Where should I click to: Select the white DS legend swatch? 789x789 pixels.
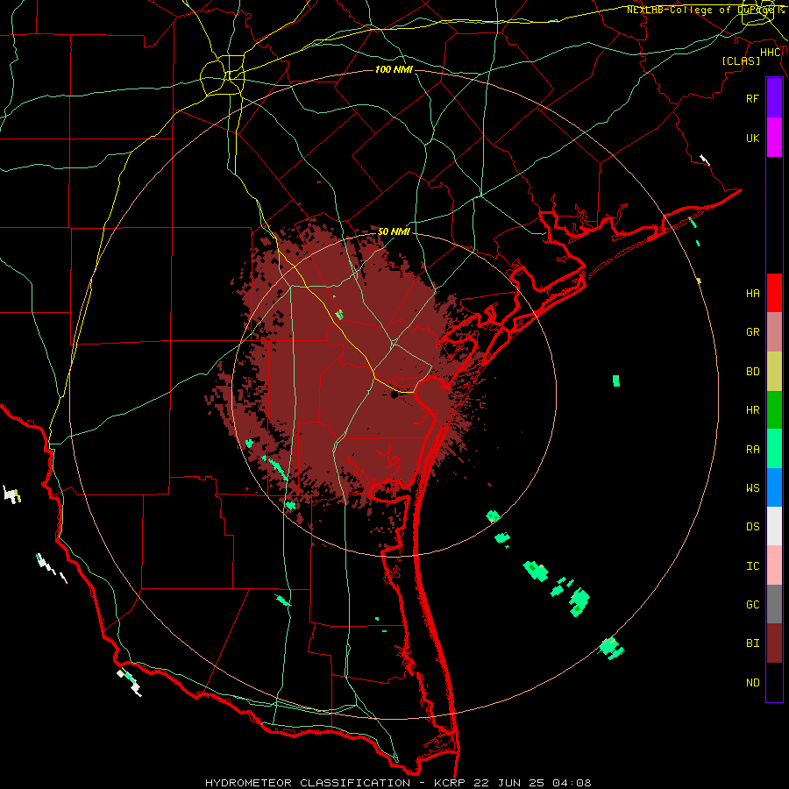pos(774,526)
